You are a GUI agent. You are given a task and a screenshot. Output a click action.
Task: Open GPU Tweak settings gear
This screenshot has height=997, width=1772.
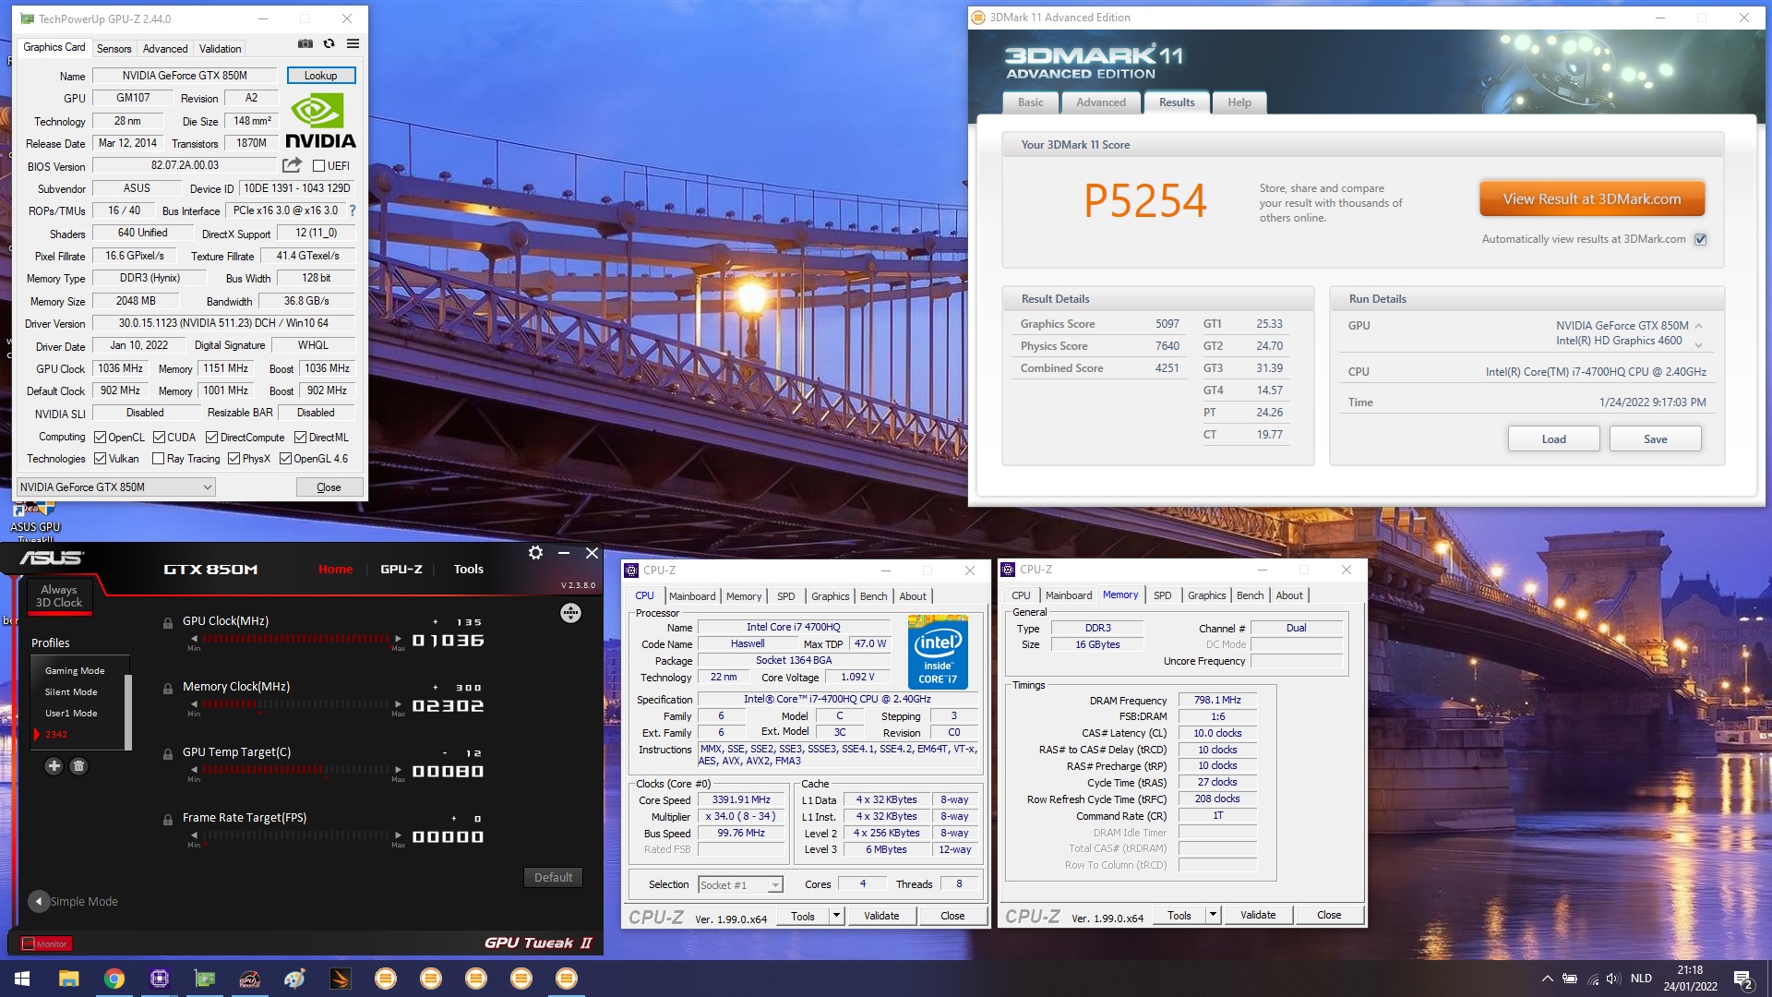tap(535, 552)
